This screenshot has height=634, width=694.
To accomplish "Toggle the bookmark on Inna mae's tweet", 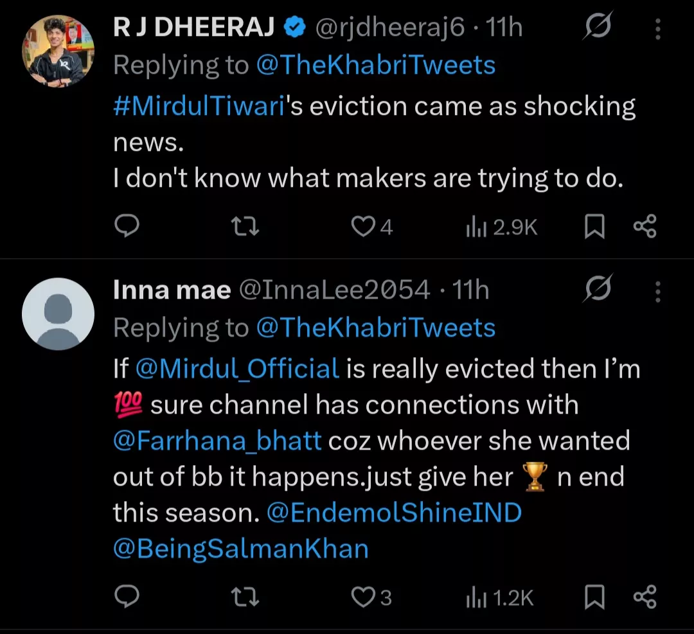I will click(x=594, y=597).
